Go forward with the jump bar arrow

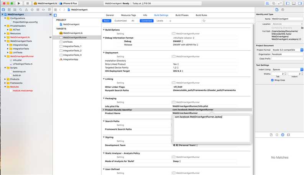click(x=64, y=10)
